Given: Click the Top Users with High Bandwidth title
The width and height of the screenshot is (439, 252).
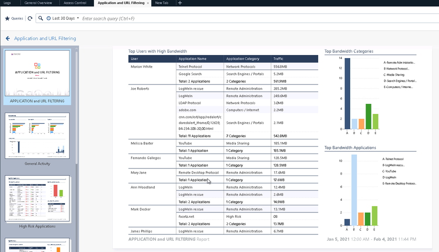Looking at the screenshot, I should [x=158, y=51].
